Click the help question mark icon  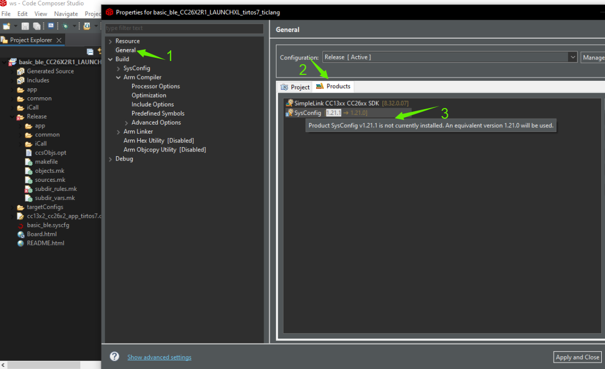pyautogui.click(x=114, y=356)
